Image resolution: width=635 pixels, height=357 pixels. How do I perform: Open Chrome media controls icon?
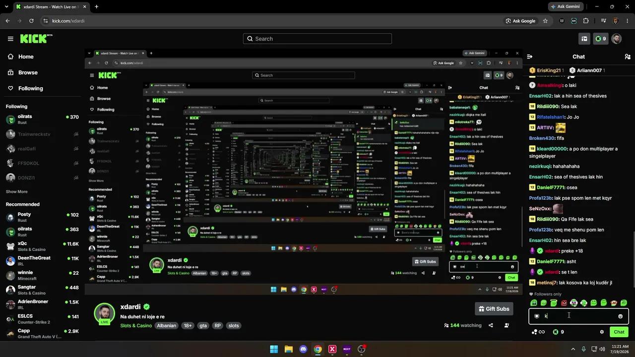point(603,21)
